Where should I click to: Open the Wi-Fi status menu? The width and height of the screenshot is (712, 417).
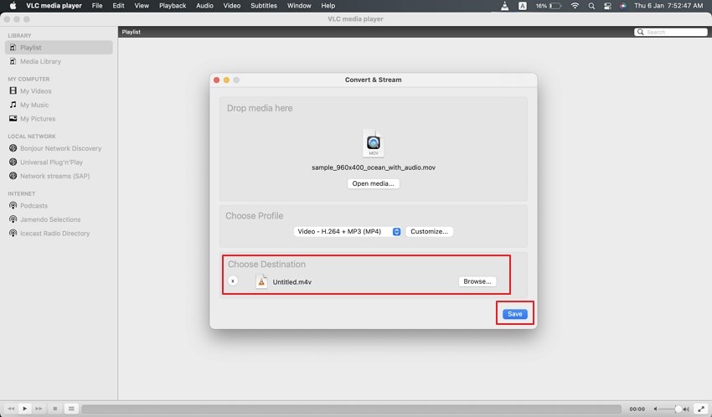coord(575,6)
